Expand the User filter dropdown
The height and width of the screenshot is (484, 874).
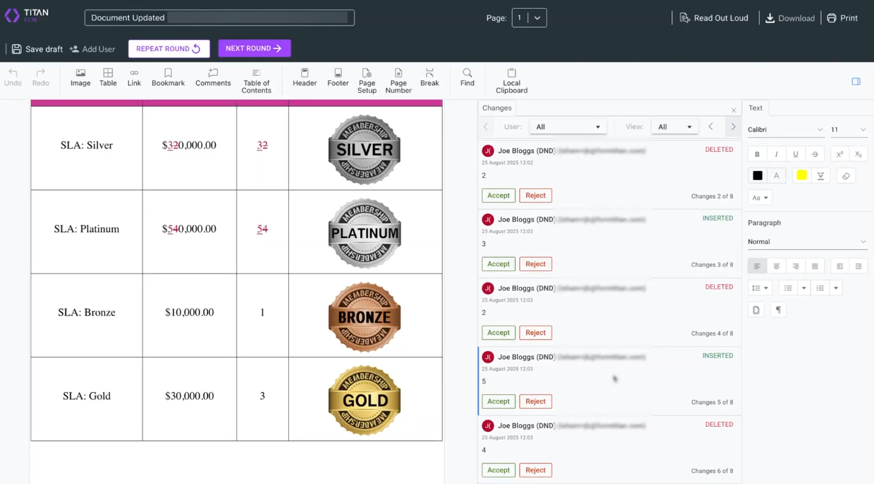tap(568, 127)
